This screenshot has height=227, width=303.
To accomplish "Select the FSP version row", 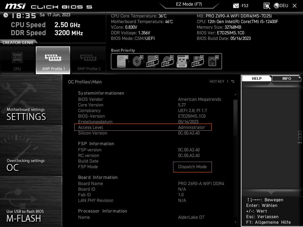I will point(139,150).
